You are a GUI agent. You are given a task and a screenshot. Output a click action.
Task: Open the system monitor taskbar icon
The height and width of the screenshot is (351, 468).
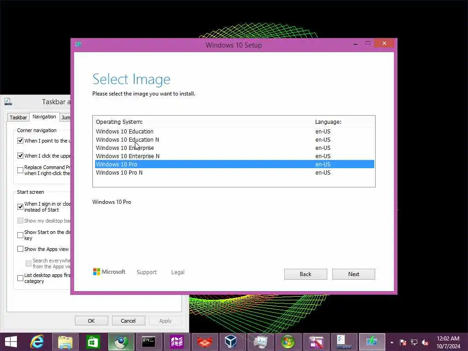click(x=260, y=342)
